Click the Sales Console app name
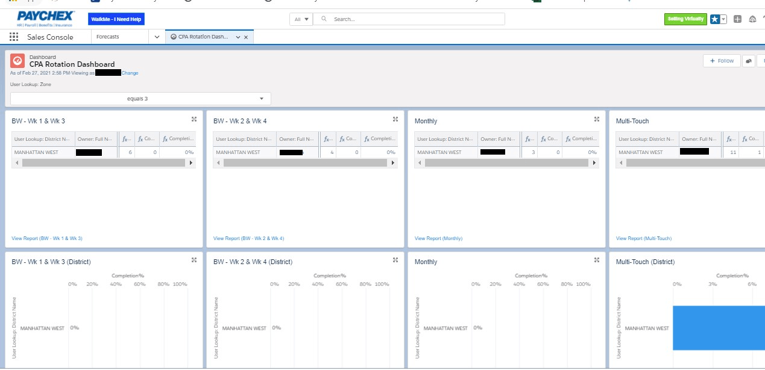This screenshot has width=765, height=370. click(50, 37)
